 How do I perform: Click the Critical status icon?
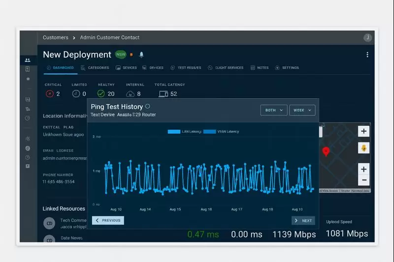point(49,93)
